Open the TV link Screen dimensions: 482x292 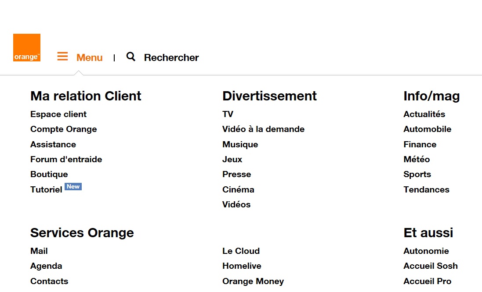(x=228, y=114)
